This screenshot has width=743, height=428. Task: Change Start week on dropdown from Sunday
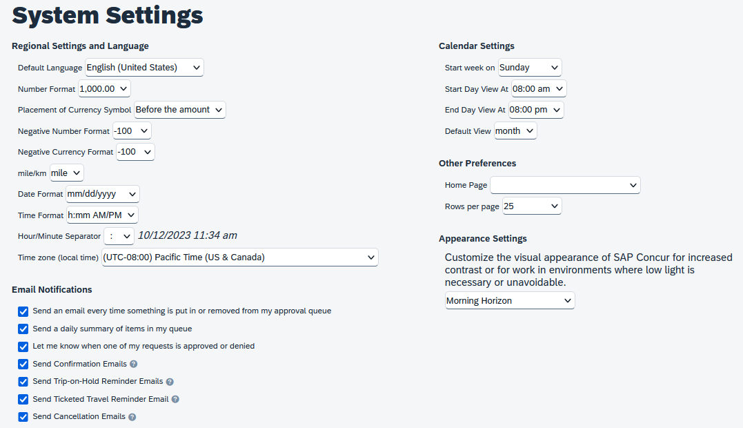click(530, 67)
